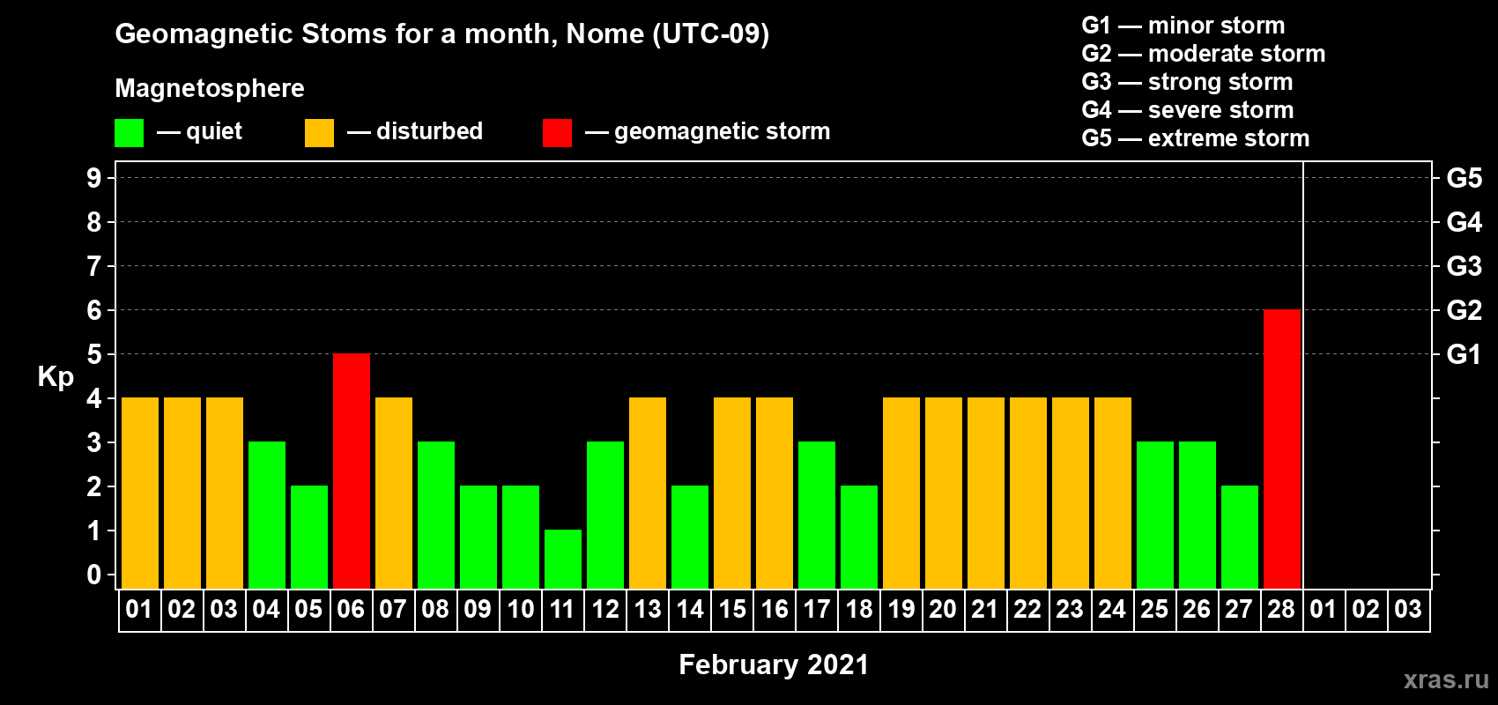The width and height of the screenshot is (1498, 705).
Task: Click the 'Kp' y-axis label
Action: pos(56,377)
